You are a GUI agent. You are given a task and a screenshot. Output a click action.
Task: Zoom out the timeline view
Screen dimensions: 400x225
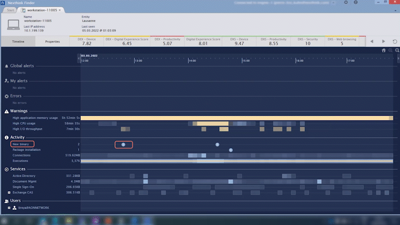point(397,50)
